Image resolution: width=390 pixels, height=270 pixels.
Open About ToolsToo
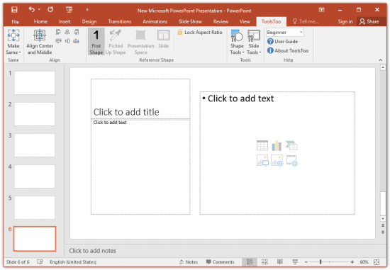click(288, 51)
